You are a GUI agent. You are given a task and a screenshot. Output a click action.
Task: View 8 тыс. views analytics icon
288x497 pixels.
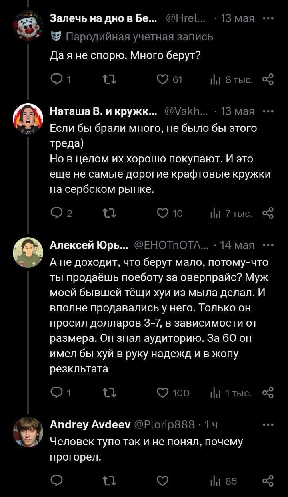[x=216, y=80]
